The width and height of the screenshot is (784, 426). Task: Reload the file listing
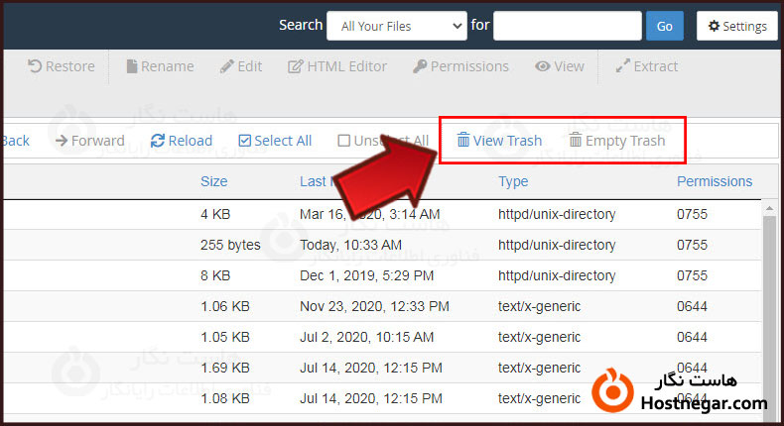tap(158, 141)
